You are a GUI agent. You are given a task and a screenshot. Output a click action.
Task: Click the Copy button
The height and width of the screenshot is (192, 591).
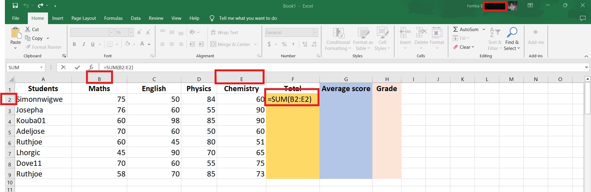click(37, 38)
